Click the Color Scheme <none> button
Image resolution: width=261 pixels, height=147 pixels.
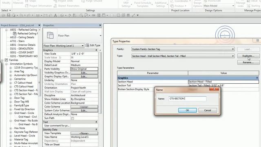click(x=84, y=107)
